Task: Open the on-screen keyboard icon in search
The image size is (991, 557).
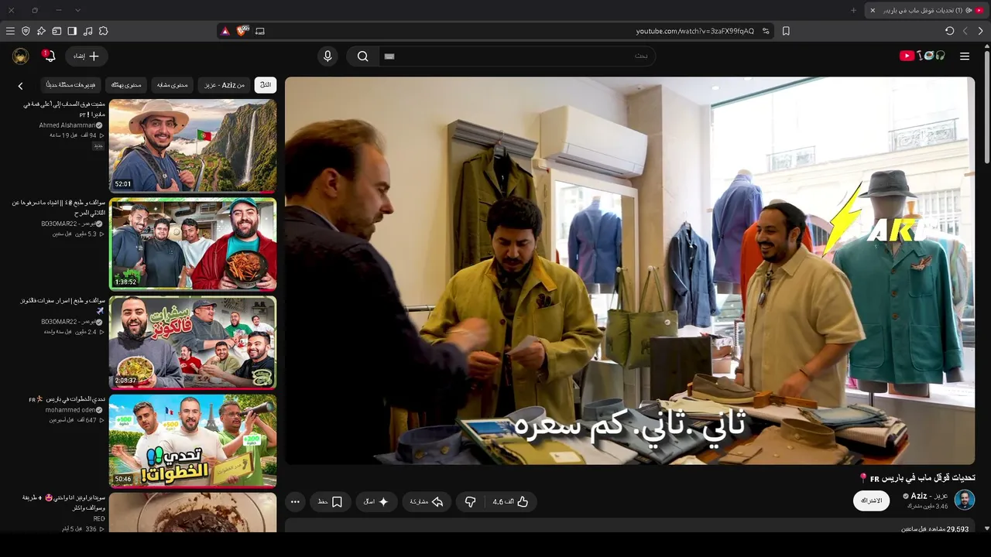Action: pos(389,56)
